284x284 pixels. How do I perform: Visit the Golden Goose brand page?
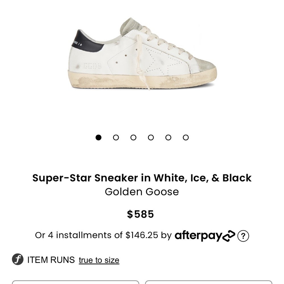point(142,191)
